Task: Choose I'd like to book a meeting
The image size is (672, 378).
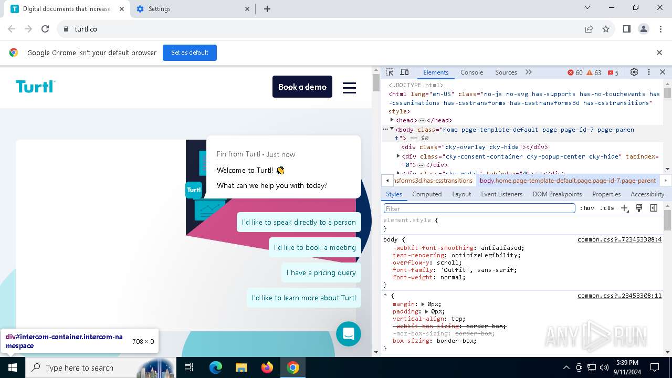Action: pyautogui.click(x=315, y=247)
